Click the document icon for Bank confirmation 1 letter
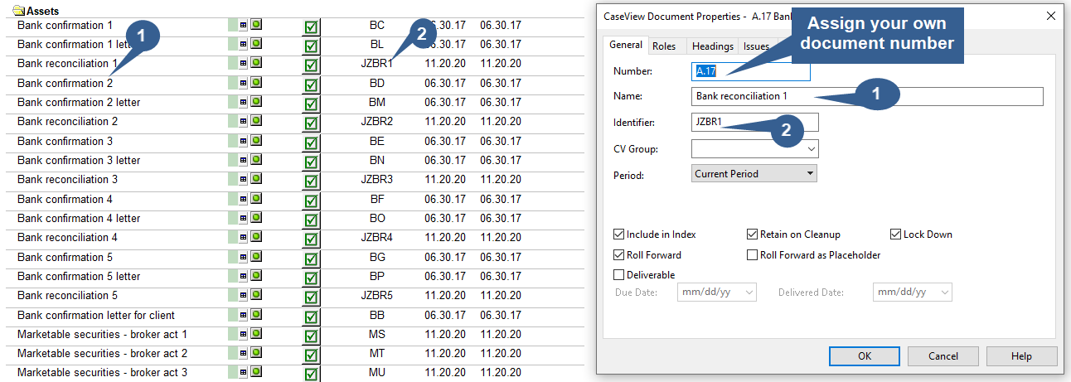The width and height of the screenshot is (1071, 382). coord(244,44)
